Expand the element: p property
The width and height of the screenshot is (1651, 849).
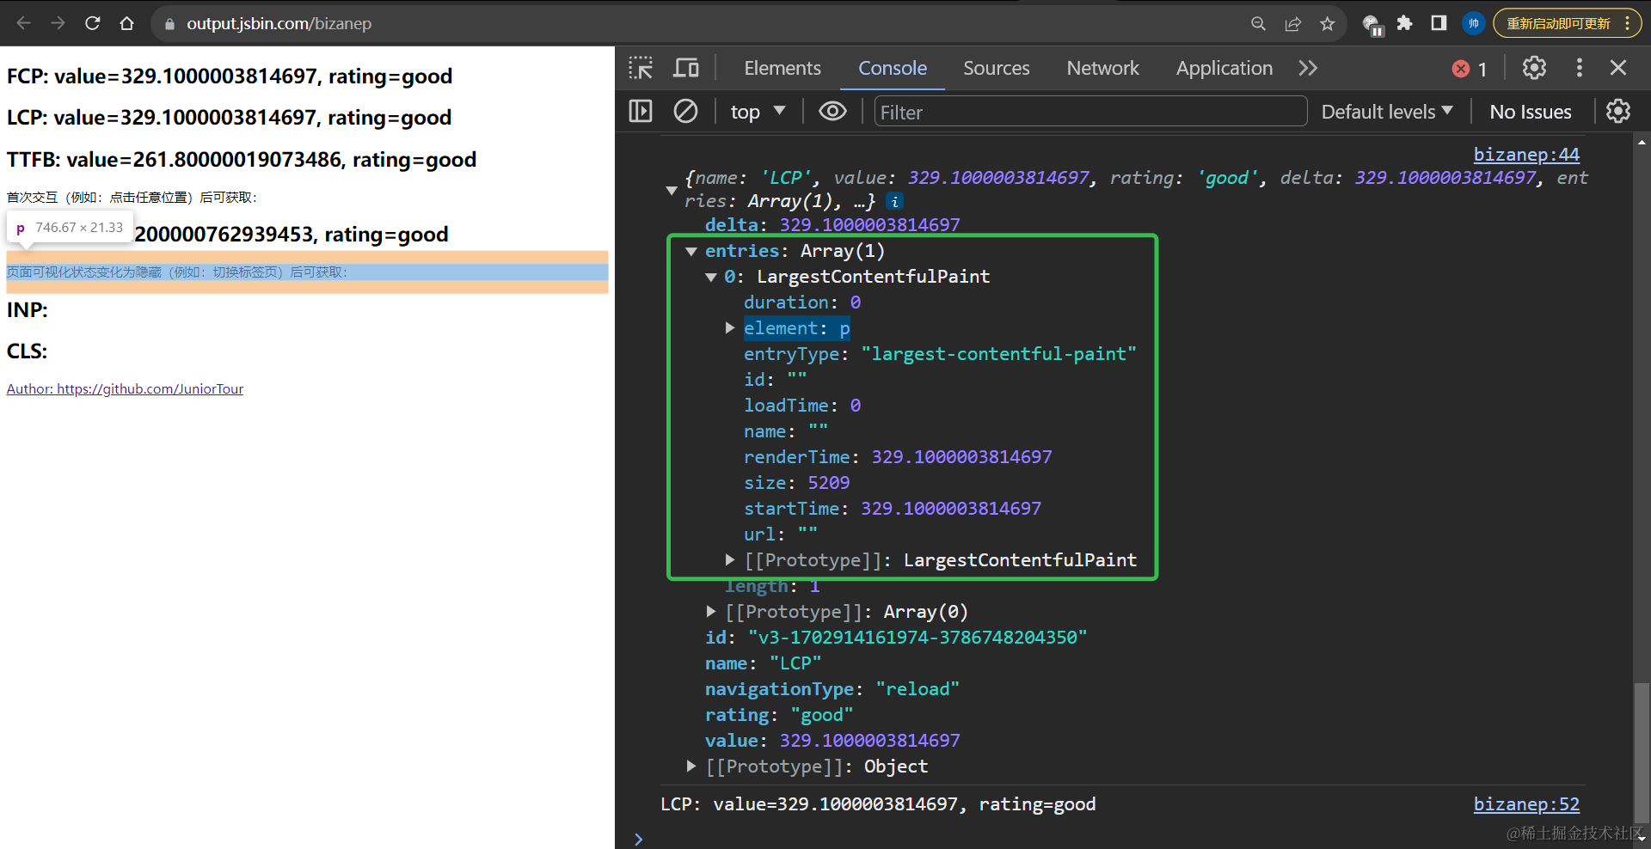coord(730,328)
